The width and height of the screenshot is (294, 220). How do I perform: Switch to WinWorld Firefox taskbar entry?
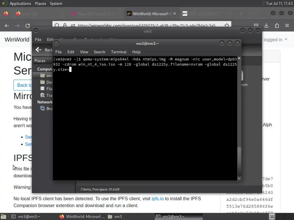[x=82, y=217]
